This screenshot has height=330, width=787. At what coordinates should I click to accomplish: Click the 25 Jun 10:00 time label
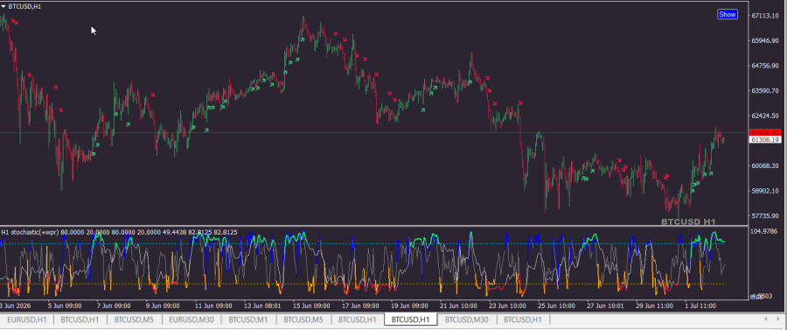coord(556,305)
